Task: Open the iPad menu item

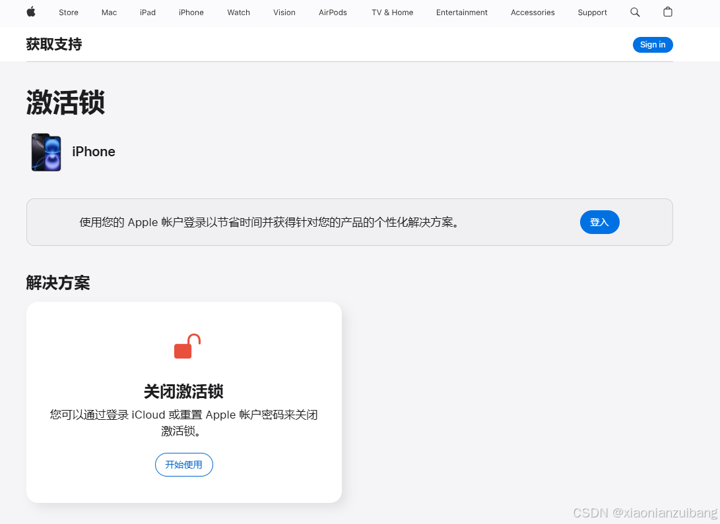Action: pyautogui.click(x=148, y=13)
